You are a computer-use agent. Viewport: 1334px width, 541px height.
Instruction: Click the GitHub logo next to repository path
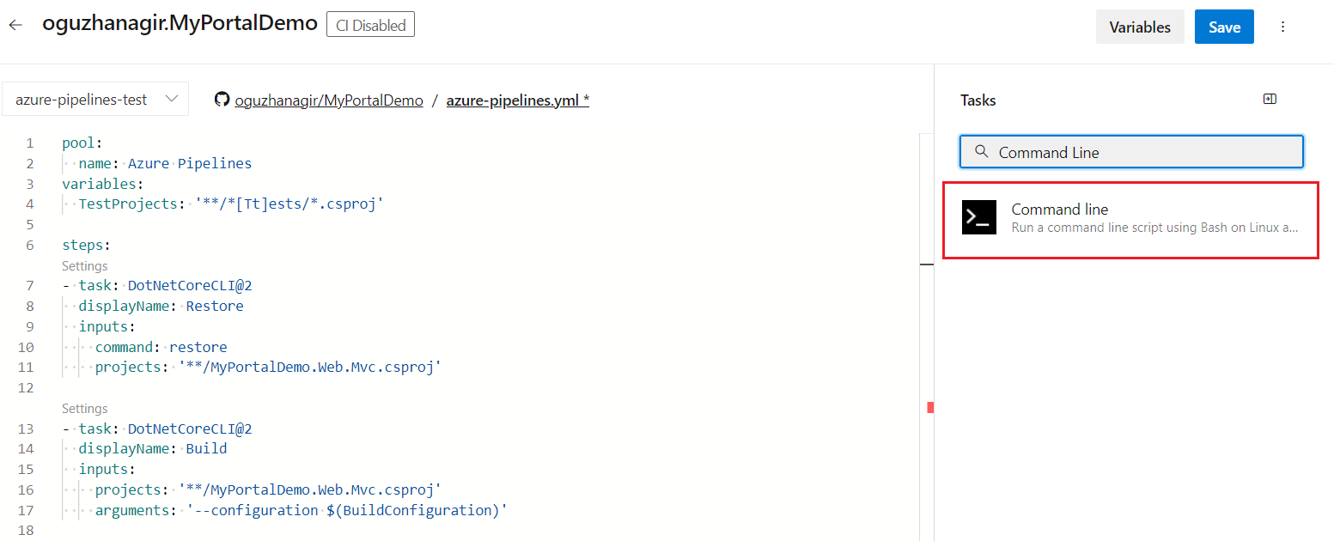point(222,100)
